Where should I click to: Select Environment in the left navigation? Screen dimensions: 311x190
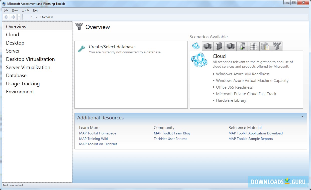tap(37, 92)
